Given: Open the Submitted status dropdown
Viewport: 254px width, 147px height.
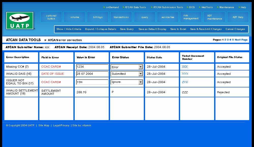Looking at the screenshot, I should pyautogui.click(x=140, y=74).
